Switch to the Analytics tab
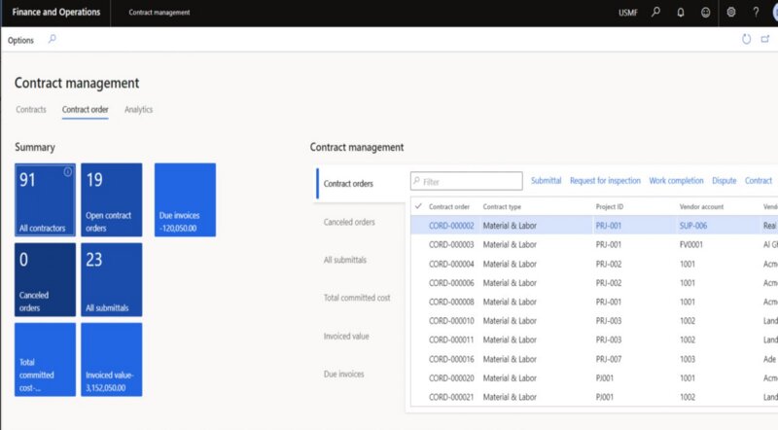Viewport: 778px width, 430px height. [x=138, y=110]
